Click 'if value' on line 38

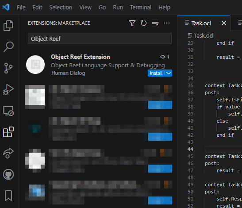(x=228, y=107)
